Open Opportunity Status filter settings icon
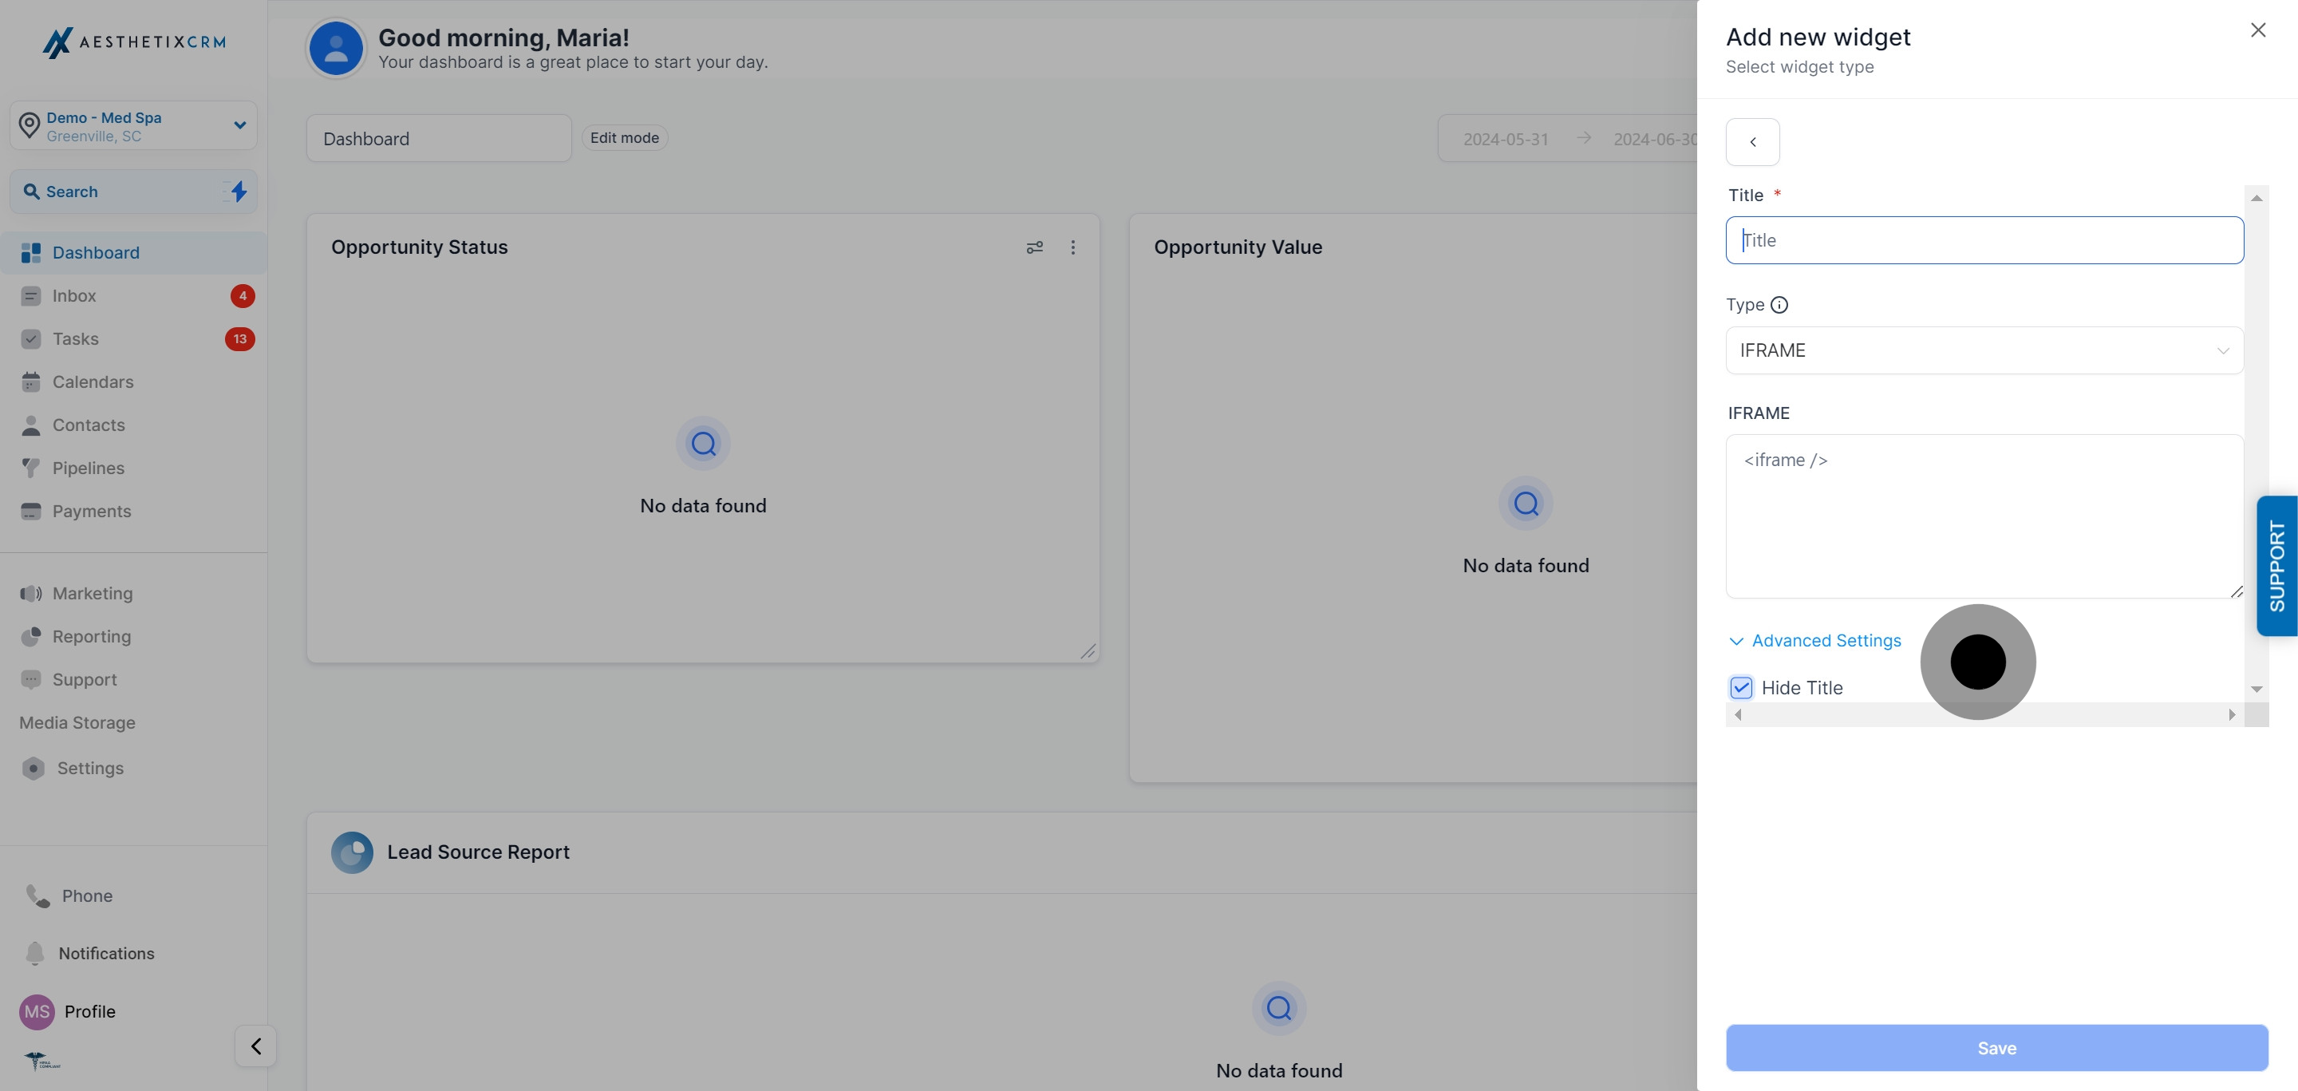Viewport: 2298px width, 1091px height. click(1034, 247)
